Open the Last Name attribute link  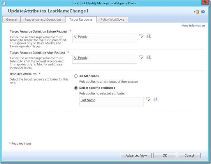coord(88,100)
